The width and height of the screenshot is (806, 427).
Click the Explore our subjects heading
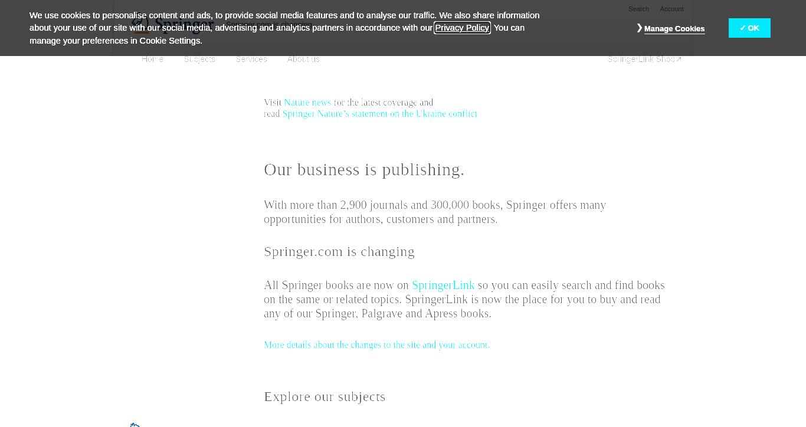tap(325, 397)
